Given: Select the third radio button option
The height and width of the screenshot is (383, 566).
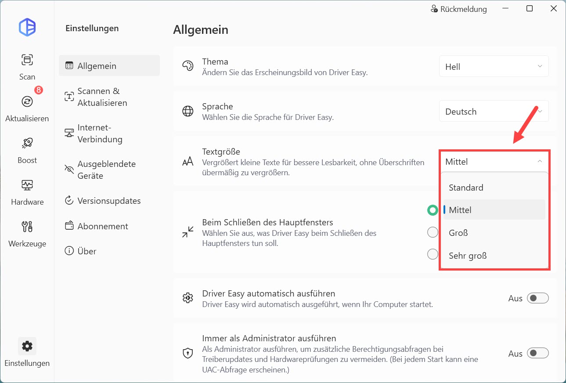Looking at the screenshot, I should coord(433,254).
